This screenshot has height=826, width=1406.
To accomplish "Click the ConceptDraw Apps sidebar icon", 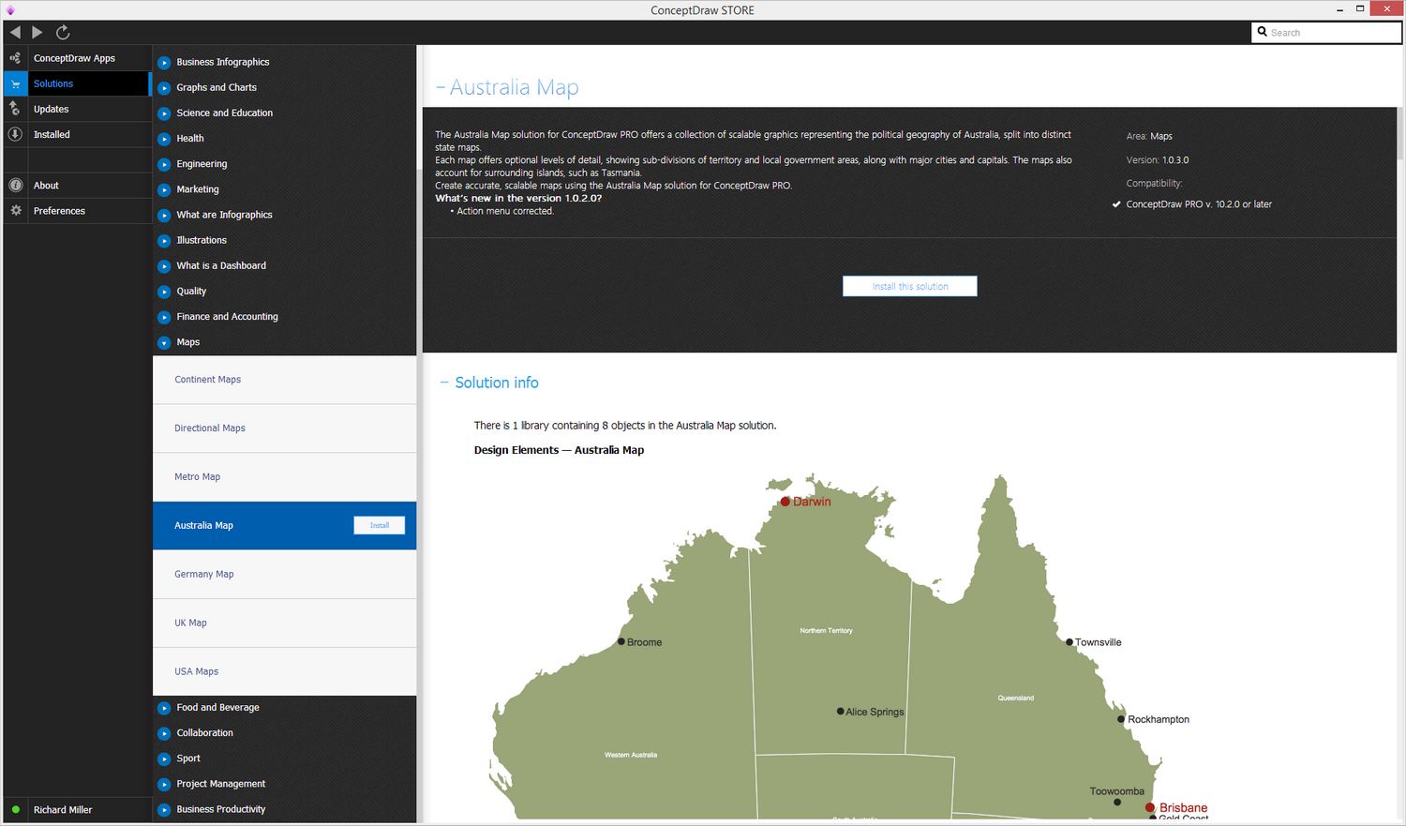I will (x=15, y=58).
